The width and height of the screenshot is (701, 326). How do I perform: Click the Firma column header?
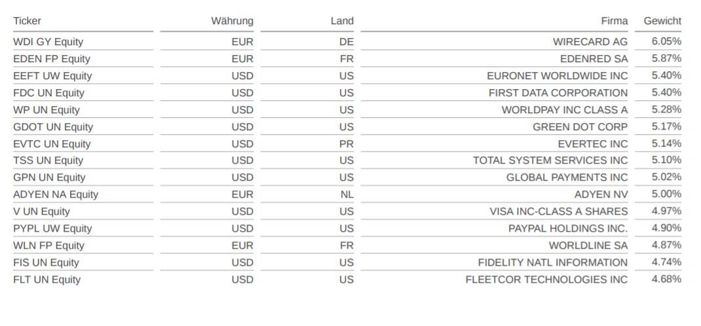pyautogui.click(x=615, y=21)
